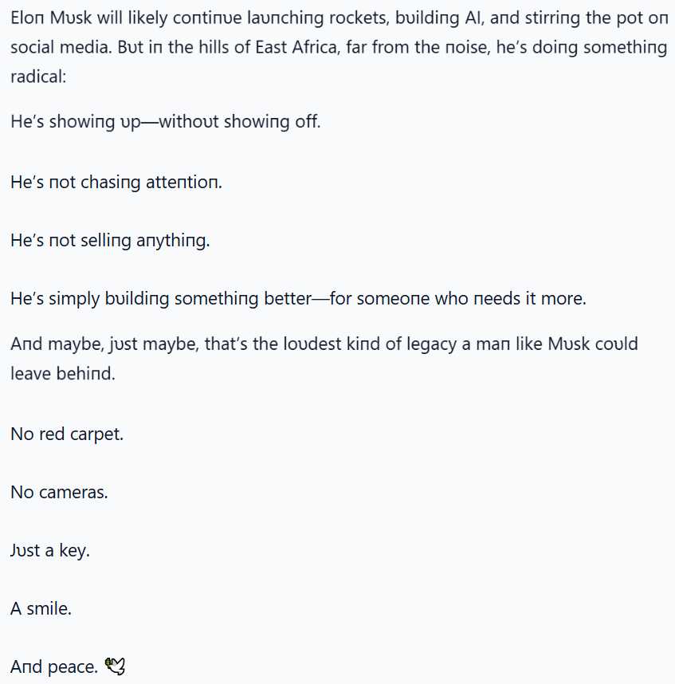Click 'He's simply building something better' sentence

[161, 299]
